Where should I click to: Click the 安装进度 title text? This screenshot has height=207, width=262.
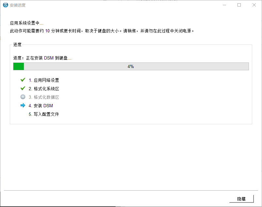pyautogui.click(x=18, y=5)
